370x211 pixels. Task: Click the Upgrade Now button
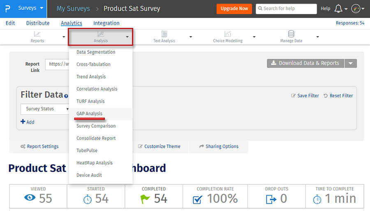click(234, 9)
